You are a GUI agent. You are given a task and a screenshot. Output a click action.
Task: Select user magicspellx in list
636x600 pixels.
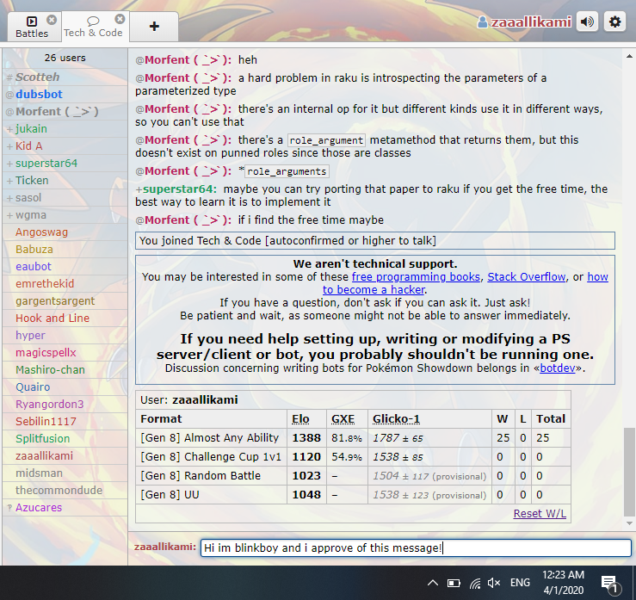(65, 353)
